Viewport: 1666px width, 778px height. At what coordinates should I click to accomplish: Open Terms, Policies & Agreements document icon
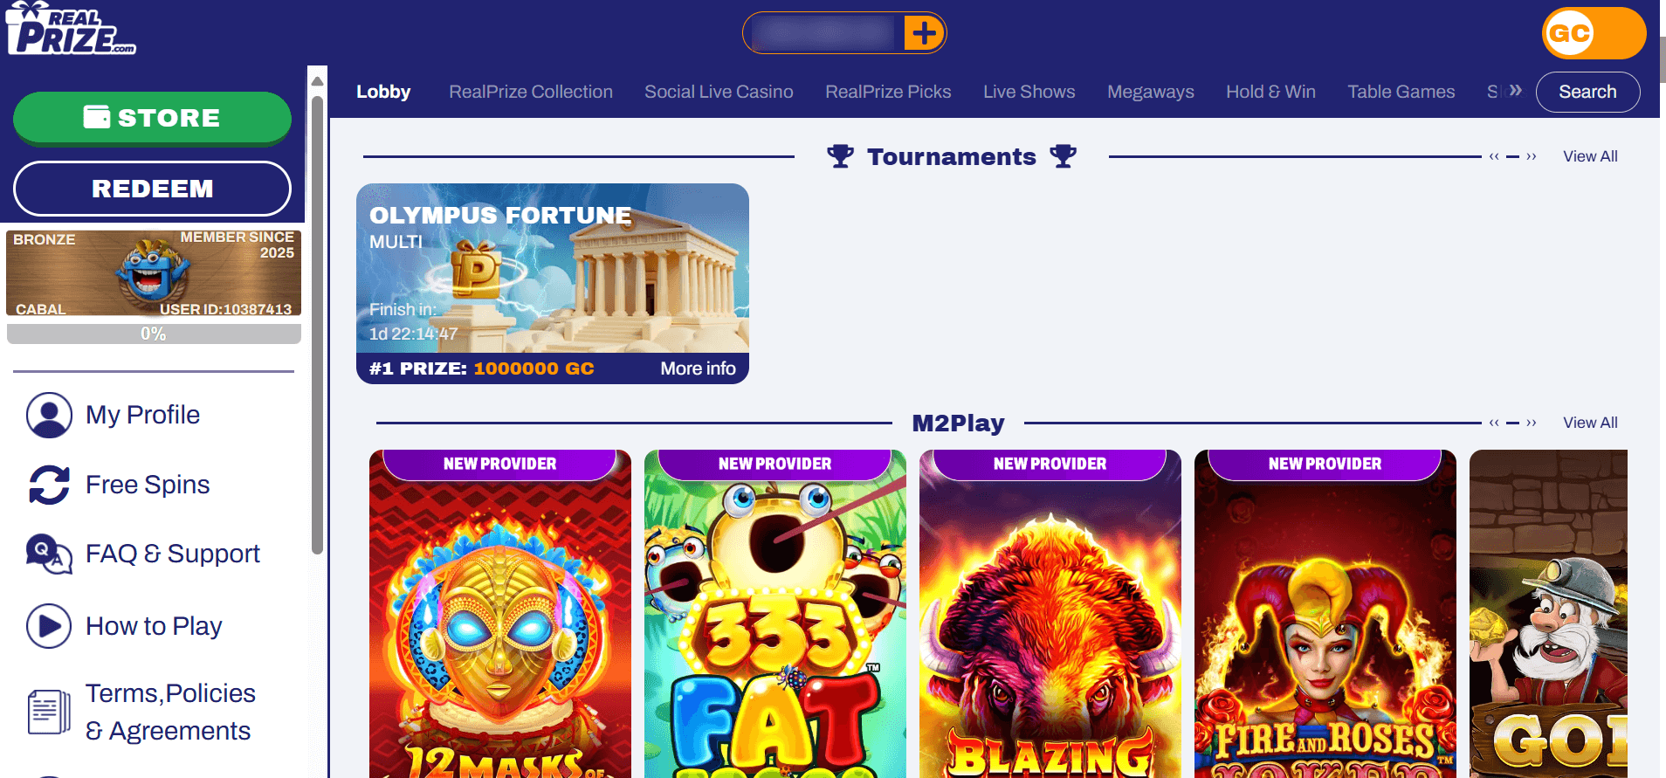(49, 712)
